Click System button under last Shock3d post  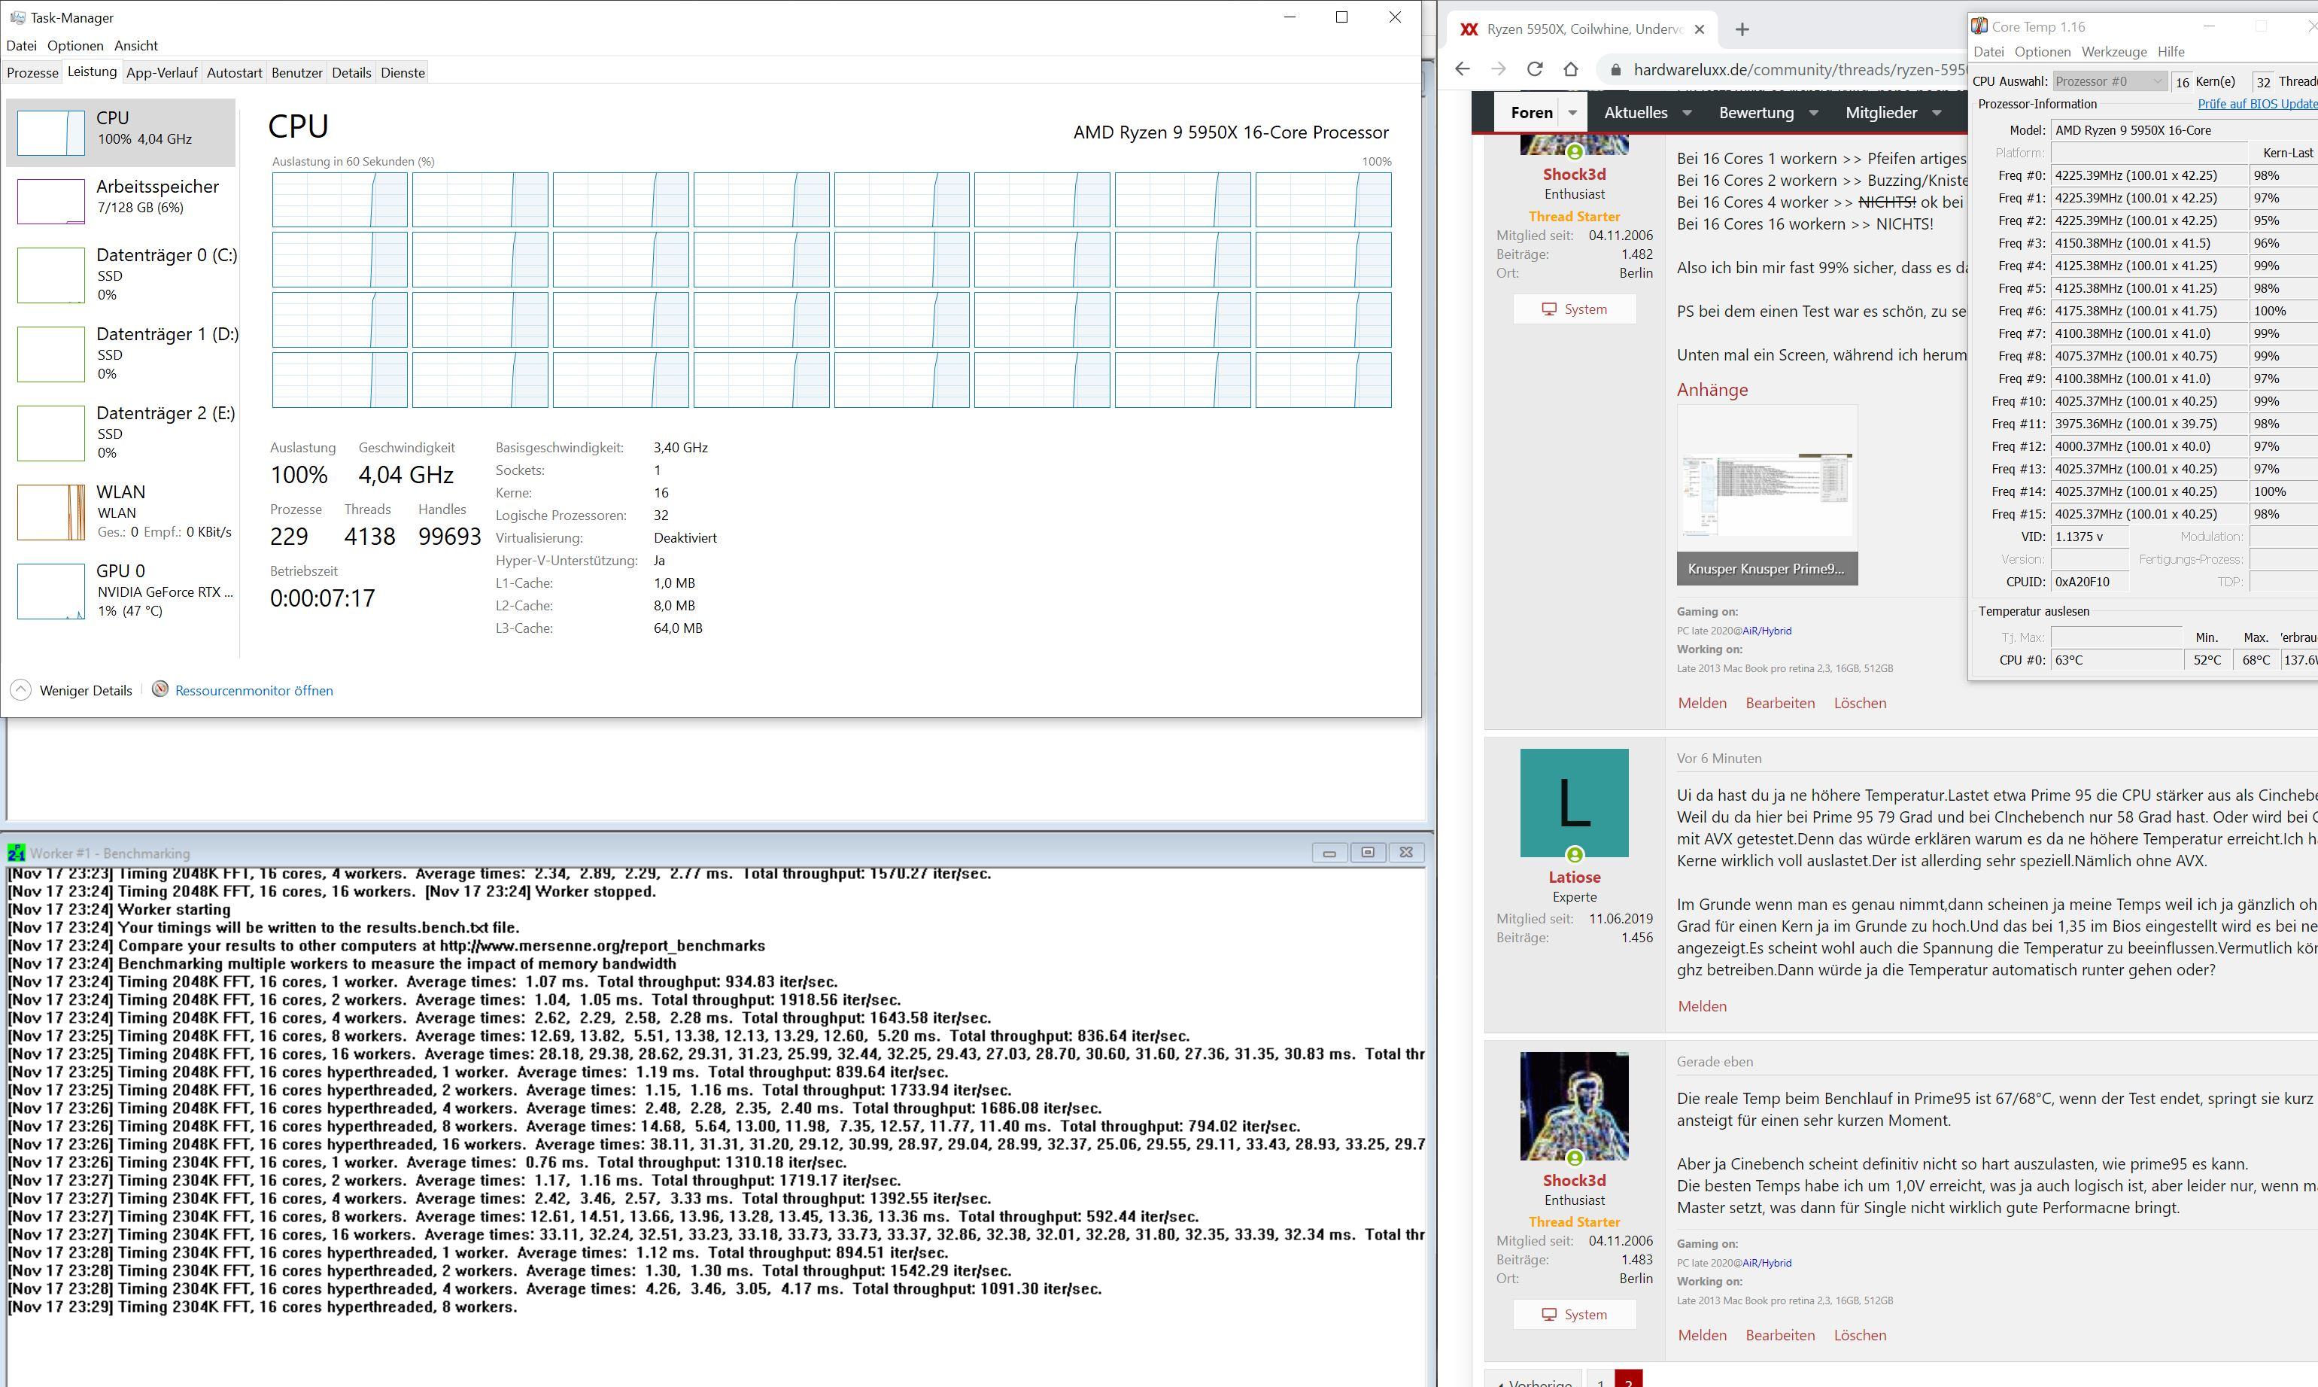click(1574, 1314)
